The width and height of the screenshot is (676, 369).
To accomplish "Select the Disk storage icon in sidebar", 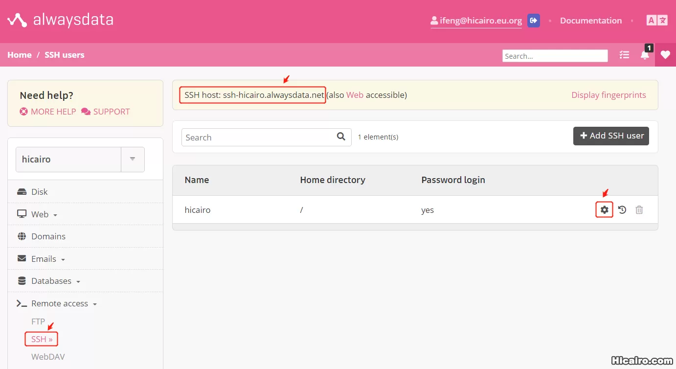I will pos(23,191).
